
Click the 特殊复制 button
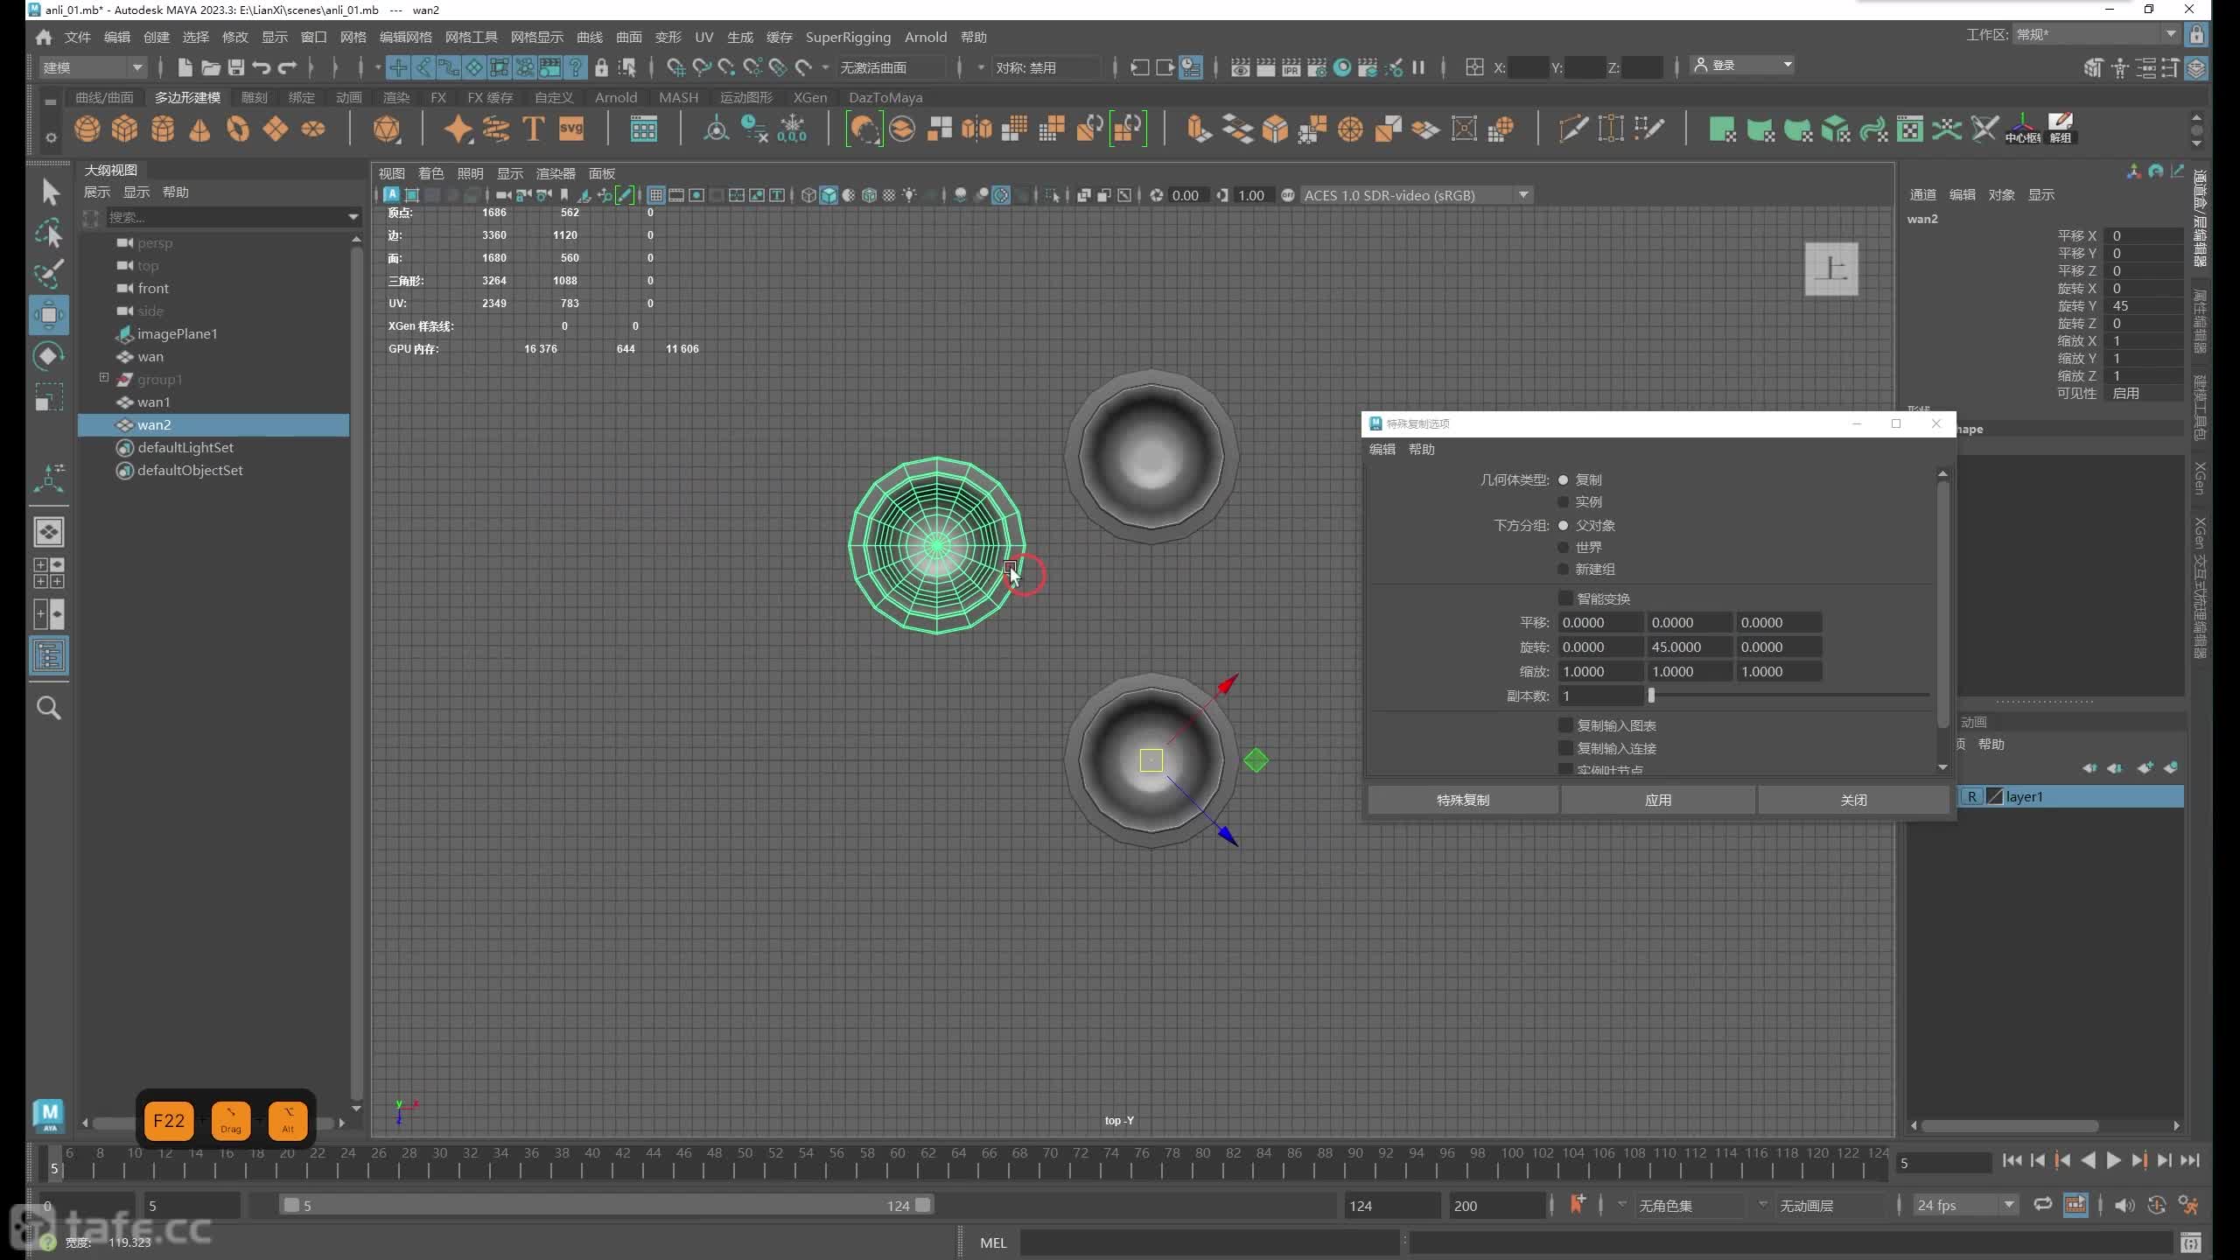click(1462, 800)
